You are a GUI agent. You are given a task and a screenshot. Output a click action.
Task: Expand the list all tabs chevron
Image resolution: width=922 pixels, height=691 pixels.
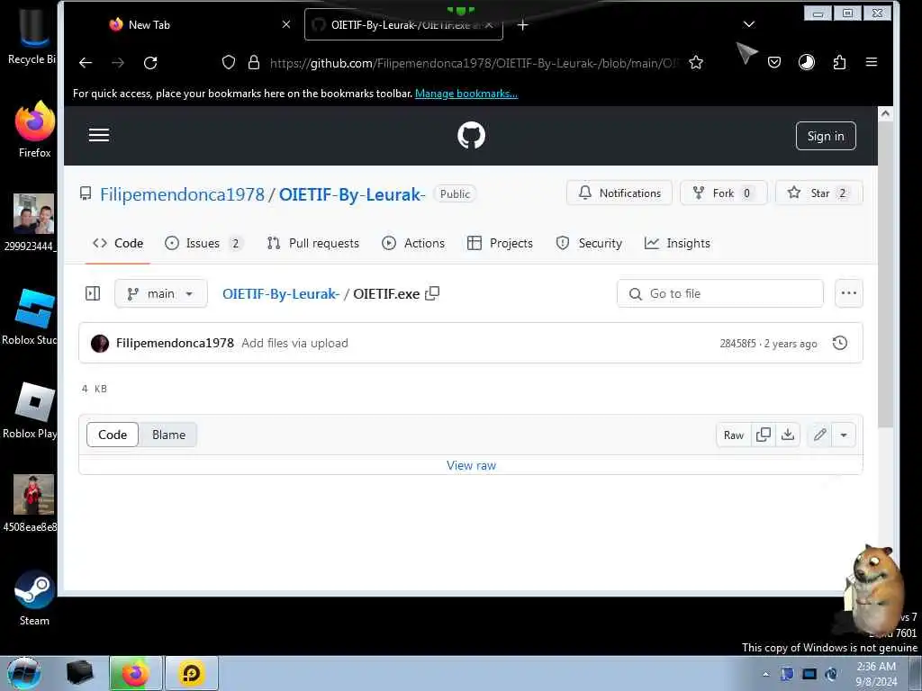click(x=748, y=24)
